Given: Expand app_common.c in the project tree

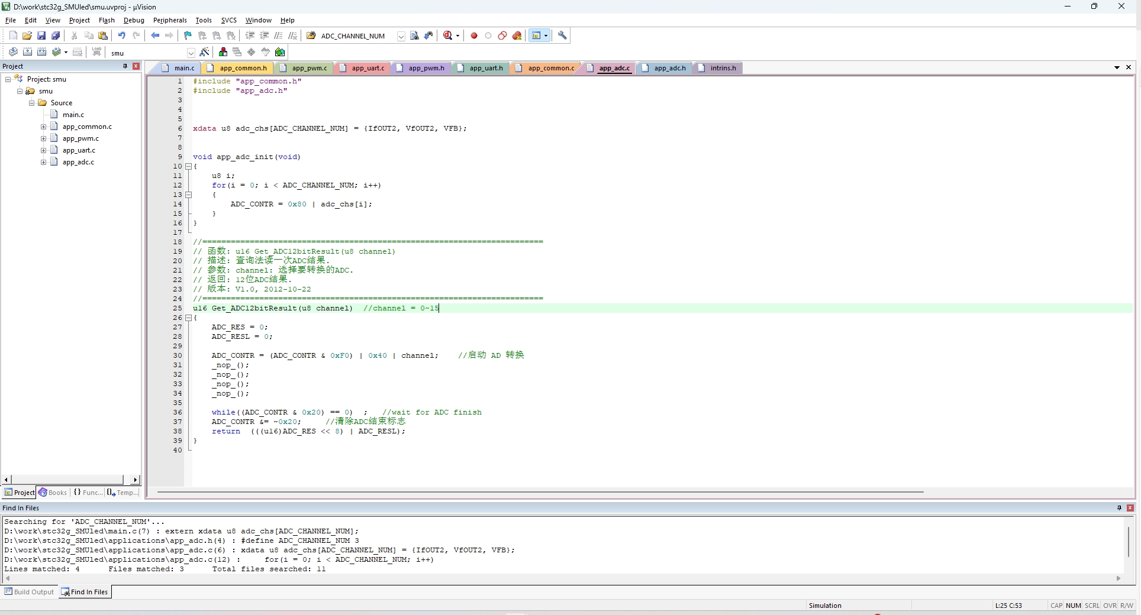Looking at the screenshot, I should coord(43,127).
